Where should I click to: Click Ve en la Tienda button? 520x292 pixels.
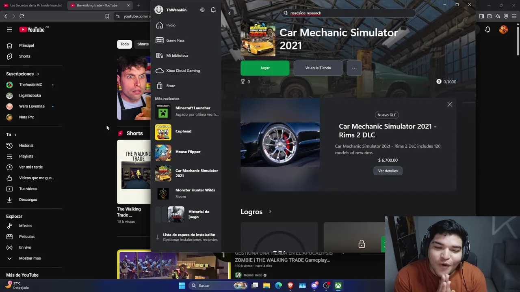point(318,68)
